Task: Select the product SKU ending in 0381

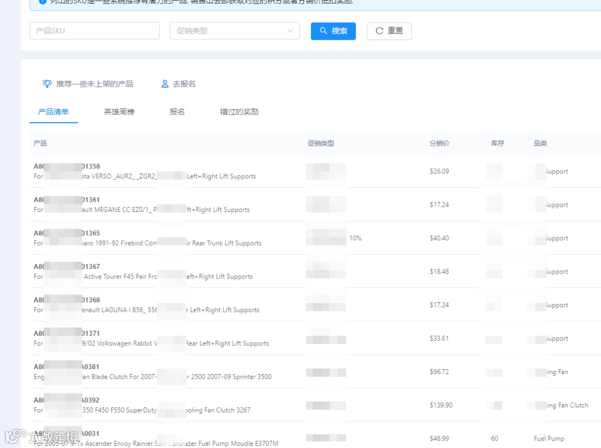Action: tap(67, 366)
